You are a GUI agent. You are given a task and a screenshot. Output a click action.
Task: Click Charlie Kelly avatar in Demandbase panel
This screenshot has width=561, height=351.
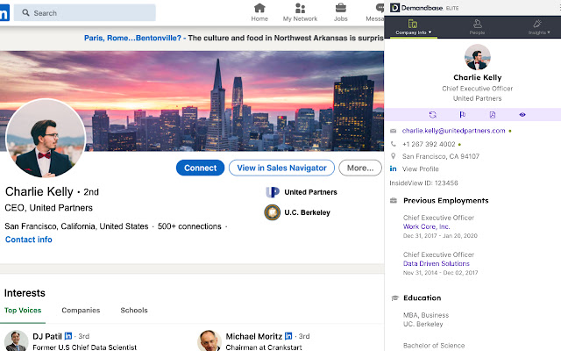coord(477,57)
